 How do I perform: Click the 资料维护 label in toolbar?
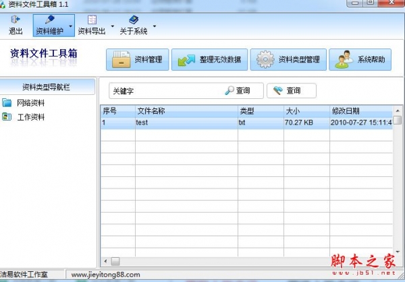(49, 31)
